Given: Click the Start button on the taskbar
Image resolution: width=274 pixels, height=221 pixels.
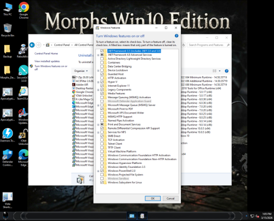Looking at the screenshot, I should point(5,216).
